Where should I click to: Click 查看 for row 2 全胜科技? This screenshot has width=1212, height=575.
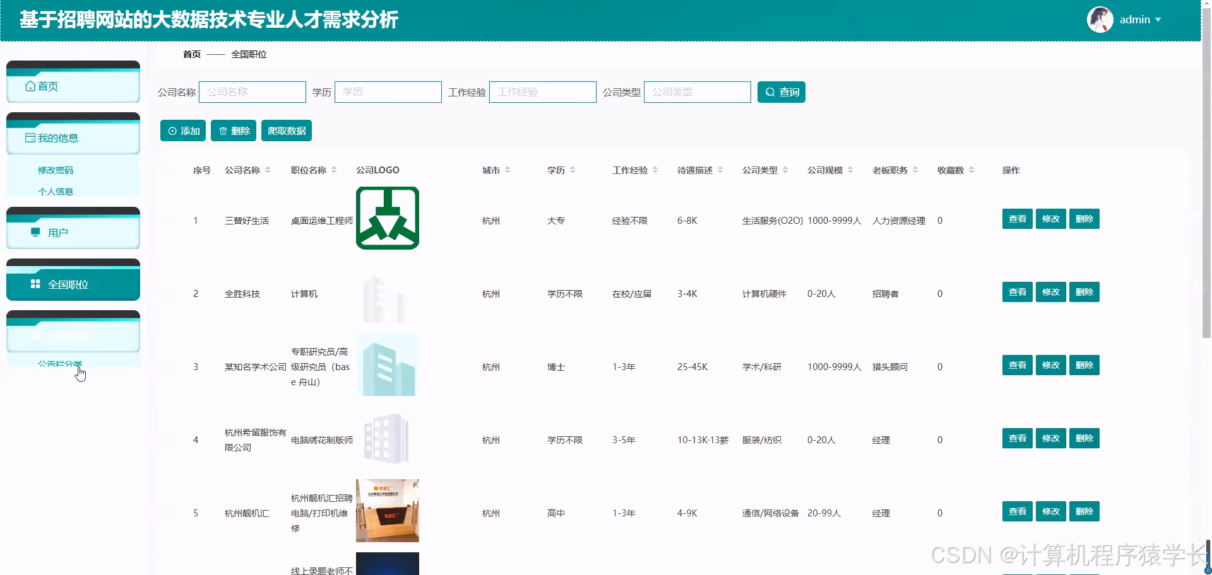click(1017, 292)
